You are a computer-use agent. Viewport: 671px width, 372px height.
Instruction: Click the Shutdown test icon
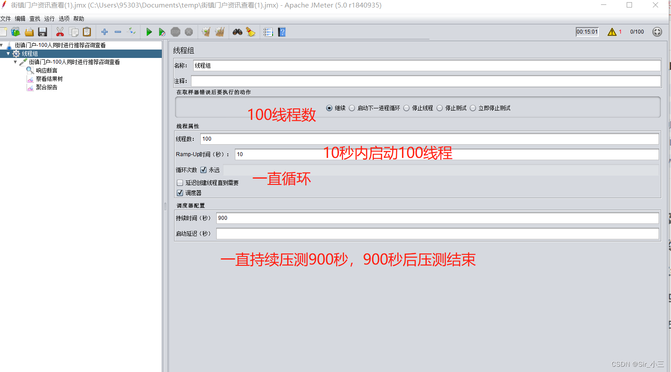click(189, 32)
